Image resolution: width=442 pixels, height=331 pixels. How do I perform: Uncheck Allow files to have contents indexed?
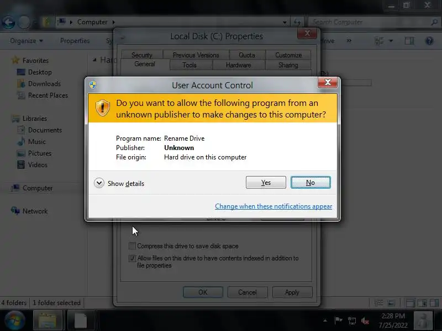132,258
